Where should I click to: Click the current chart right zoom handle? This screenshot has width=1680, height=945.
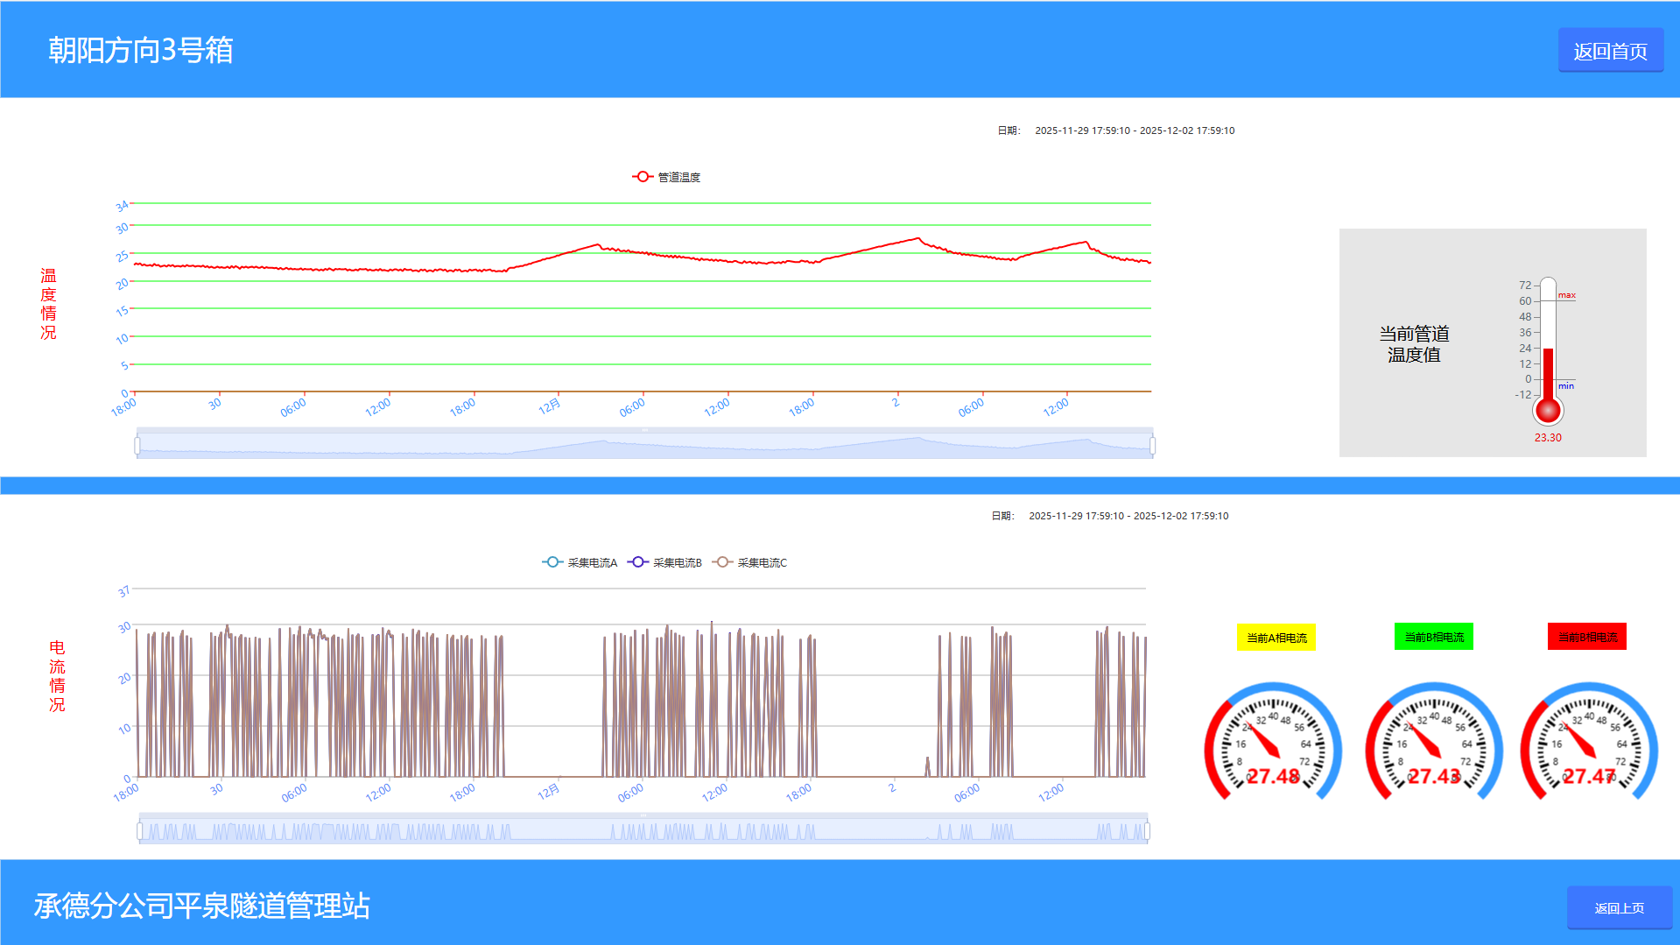click(1147, 830)
